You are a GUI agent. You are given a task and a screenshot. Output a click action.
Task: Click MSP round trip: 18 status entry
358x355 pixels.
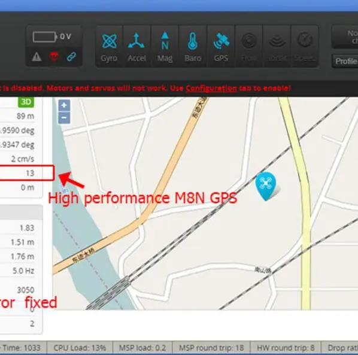click(211, 348)
